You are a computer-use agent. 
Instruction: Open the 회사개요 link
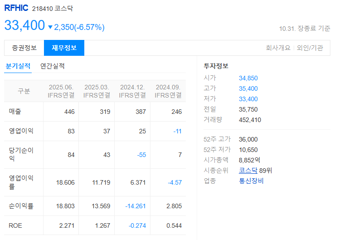click(x=278, y=48)
